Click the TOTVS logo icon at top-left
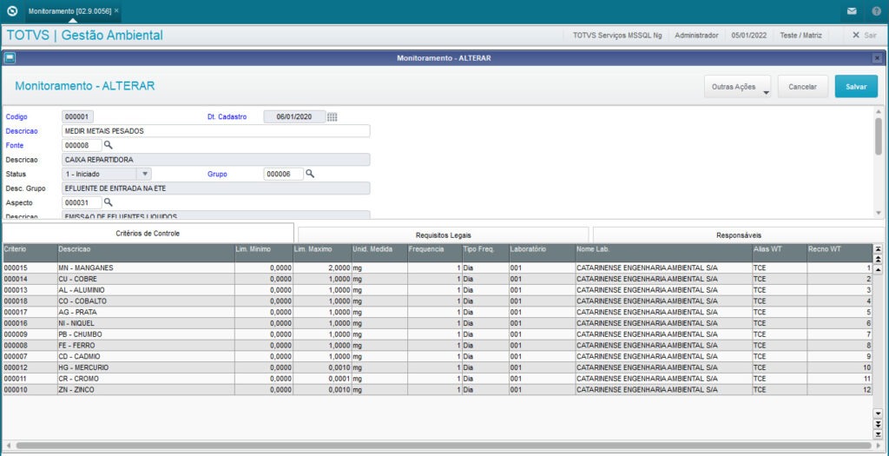889x456 pixels. point(12,10)
